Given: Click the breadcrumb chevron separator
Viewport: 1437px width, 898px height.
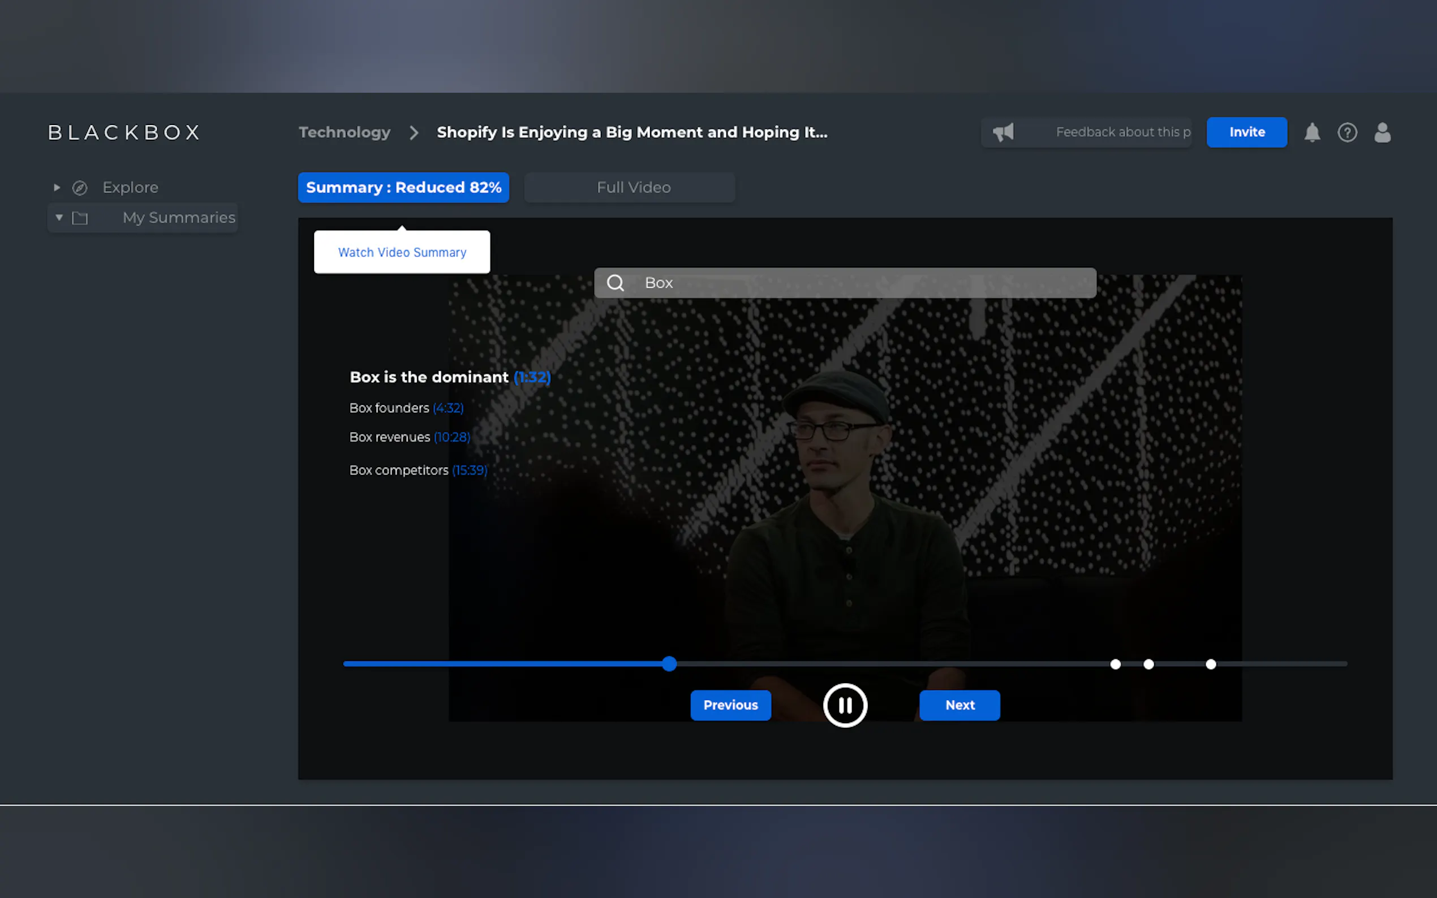Looking at the screenshot, I should 414,132.
